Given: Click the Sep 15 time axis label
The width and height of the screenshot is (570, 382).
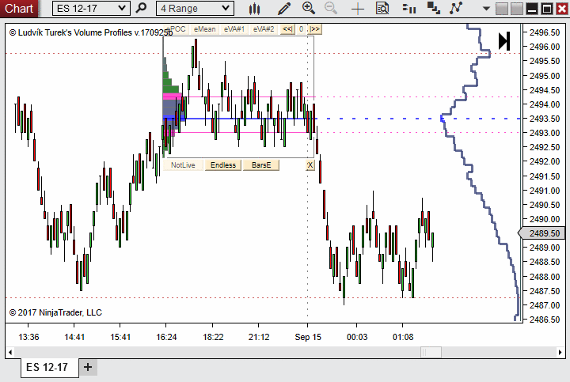Looking at the screenshot, I should coord(308,337).
